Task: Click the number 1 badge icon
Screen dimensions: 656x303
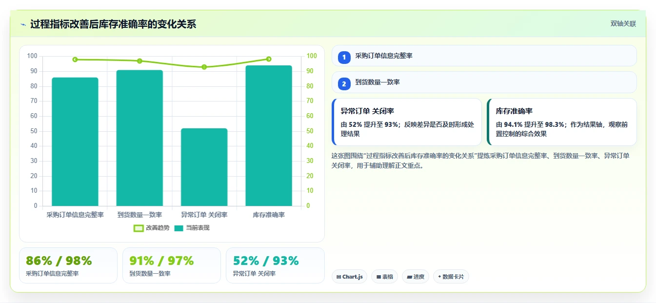Action: (344, 57)
